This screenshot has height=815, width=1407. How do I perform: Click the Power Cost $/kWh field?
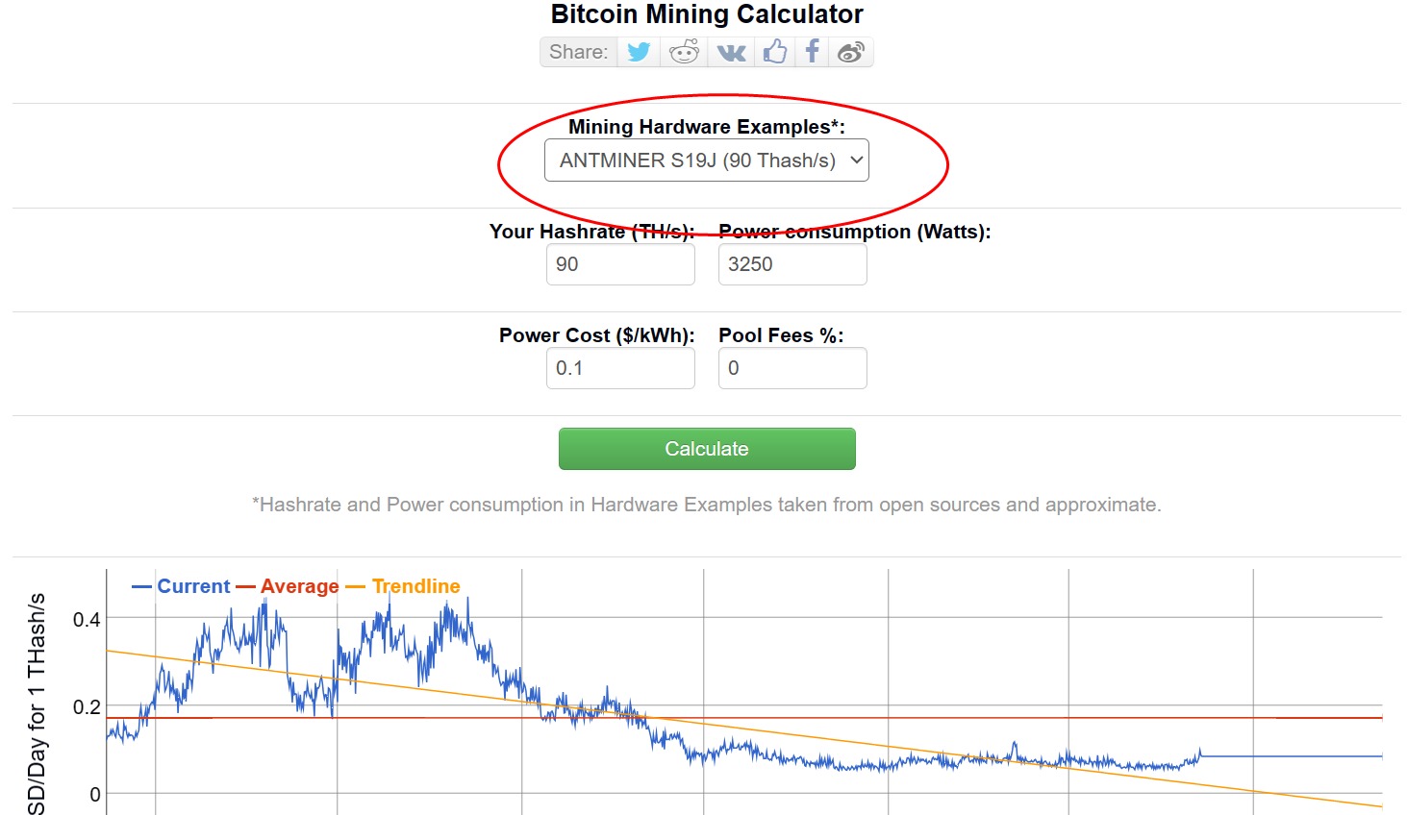pyautogui.click(x=620, y=367)
